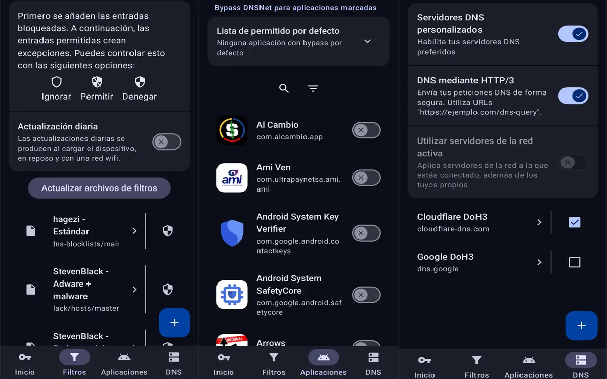Toggle the Actualización diaria switch
607x379 pixels.
pos(166,142)
